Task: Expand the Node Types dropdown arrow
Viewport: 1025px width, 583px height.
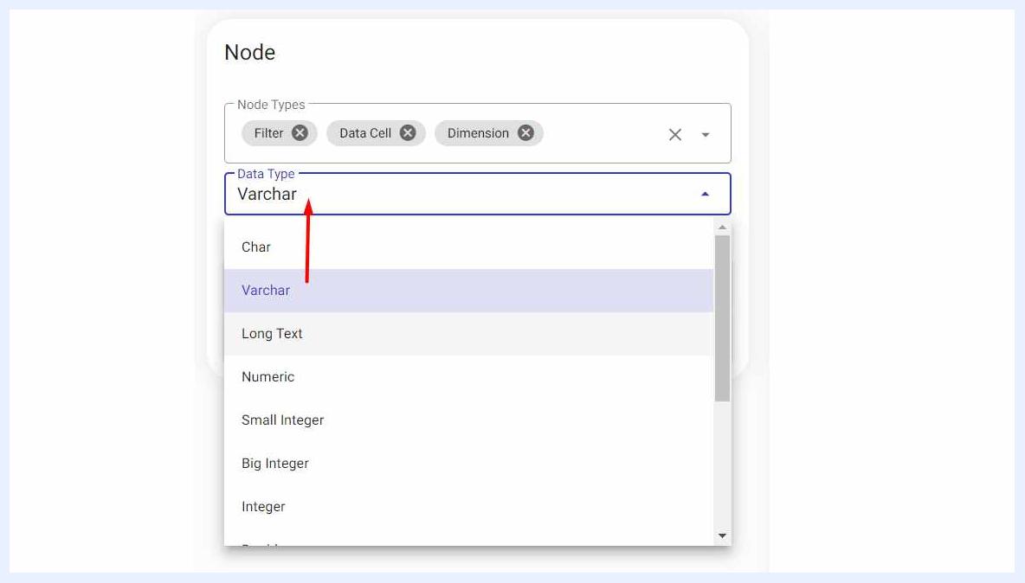Action: point(706,134)
